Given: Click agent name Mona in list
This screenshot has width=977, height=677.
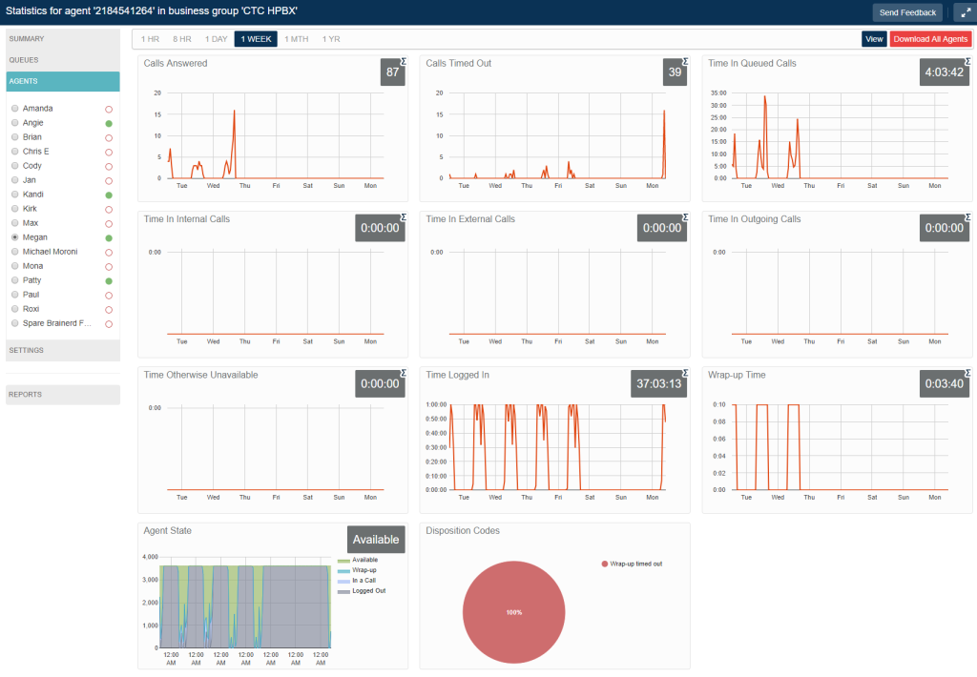Looking at the screenshot, I should [33, 266].
